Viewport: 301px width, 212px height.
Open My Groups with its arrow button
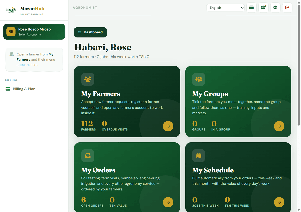(279, 126)
